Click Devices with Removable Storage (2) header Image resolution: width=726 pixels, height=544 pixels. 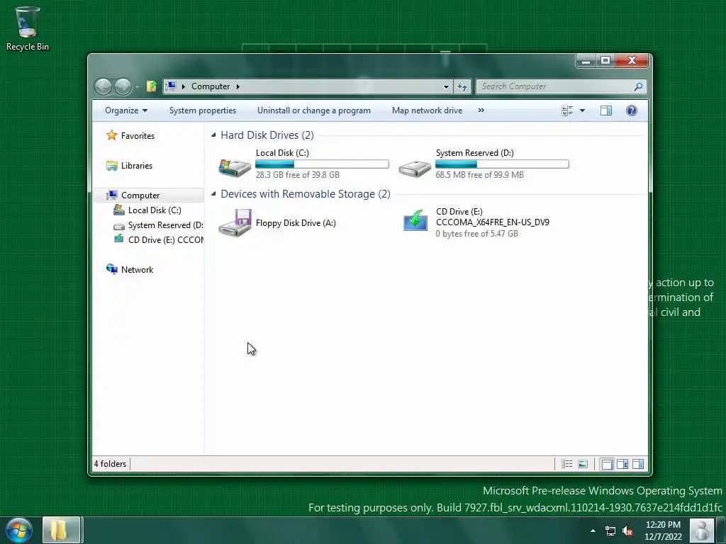pos(306,194)
